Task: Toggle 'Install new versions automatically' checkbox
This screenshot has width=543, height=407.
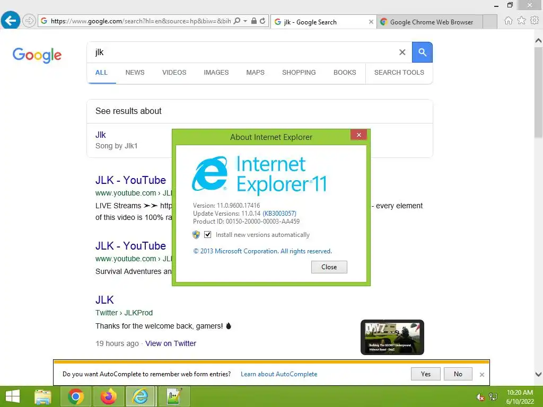Action: click(207, 235)
